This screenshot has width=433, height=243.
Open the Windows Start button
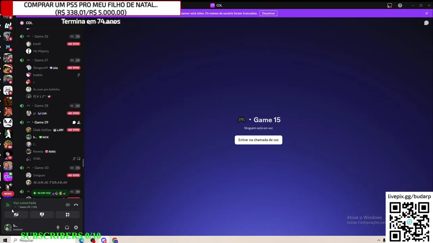[x=5, y=240]
